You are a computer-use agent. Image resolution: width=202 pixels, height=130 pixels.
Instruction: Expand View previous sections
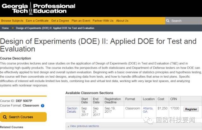click(84, 126)
